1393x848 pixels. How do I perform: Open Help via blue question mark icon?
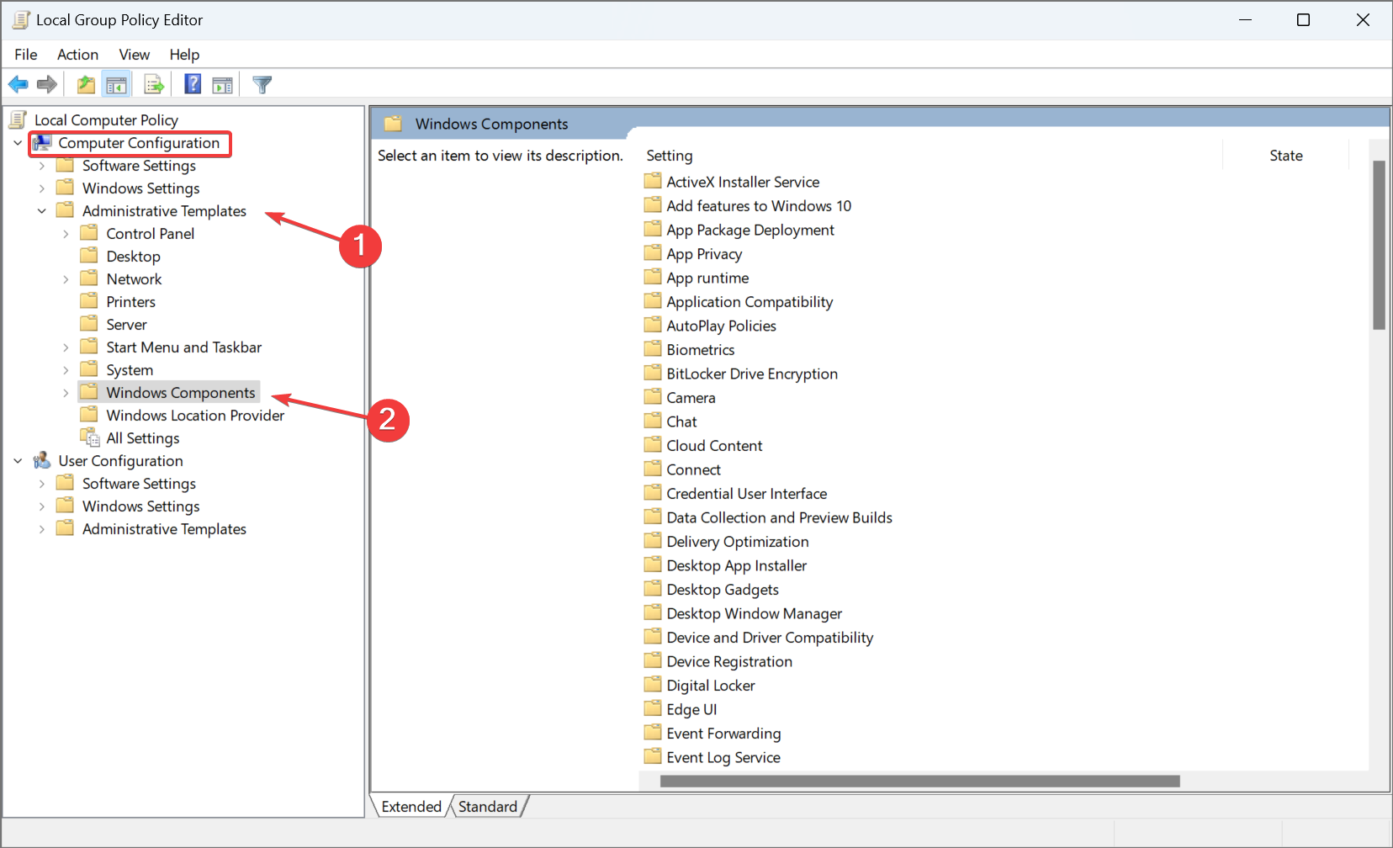(193, 84)
